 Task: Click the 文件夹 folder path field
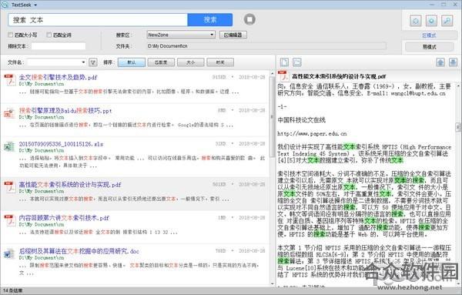(266, 46)
